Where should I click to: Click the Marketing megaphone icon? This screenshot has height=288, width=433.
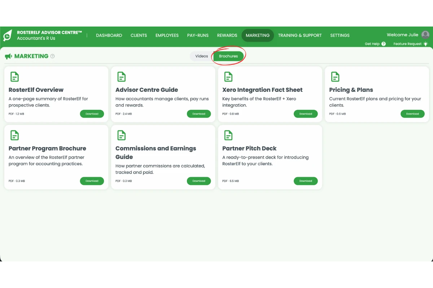click(x=8, y=56)
